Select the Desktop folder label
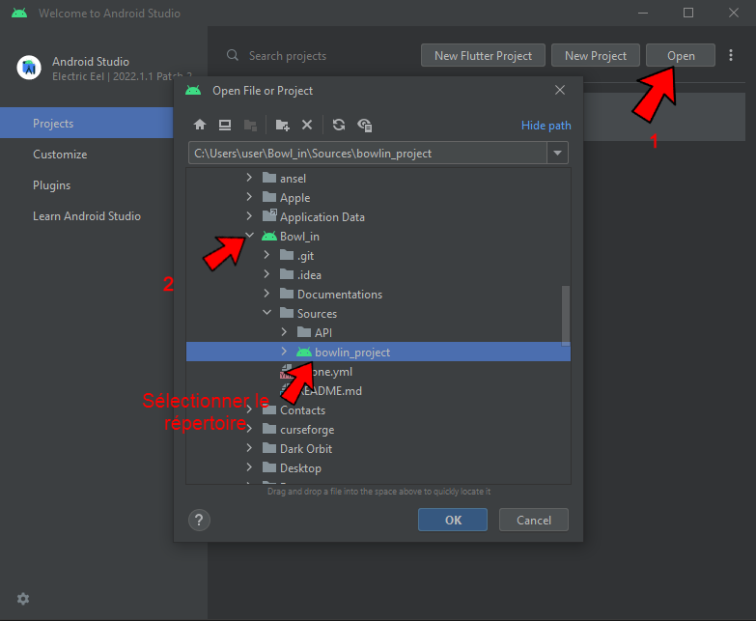 pos(300,467)
